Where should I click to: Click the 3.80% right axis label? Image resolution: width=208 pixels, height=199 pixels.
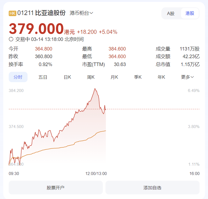tap(194, 127)
